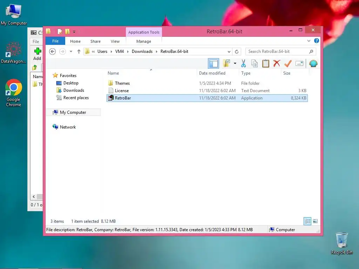The image size is (359, 269).
Task: Sort by the Name column header
Action: 113,73
